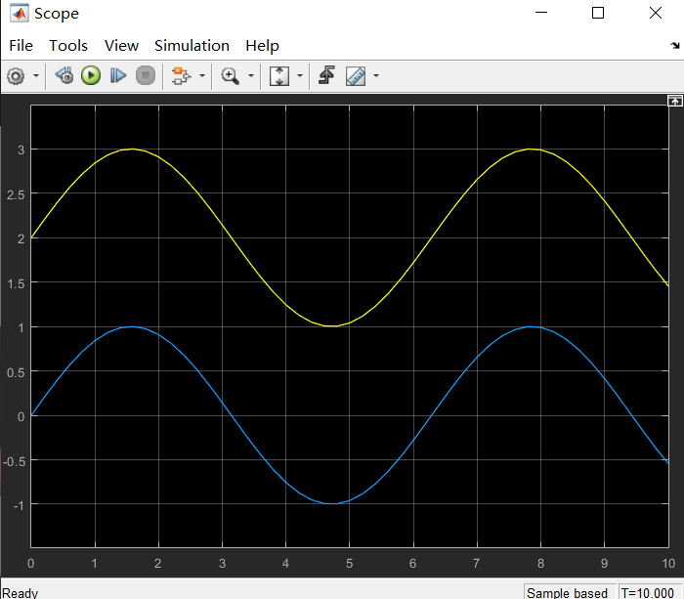The height and width of the screenshot is (599, 684).
Task: Click x-axis tick label 5
Action: (x=350, y=563)
